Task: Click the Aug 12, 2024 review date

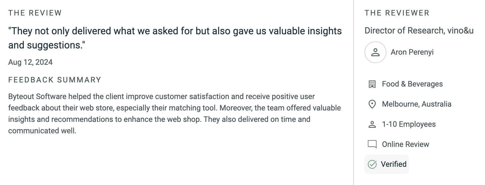Action: click(30, 62)
